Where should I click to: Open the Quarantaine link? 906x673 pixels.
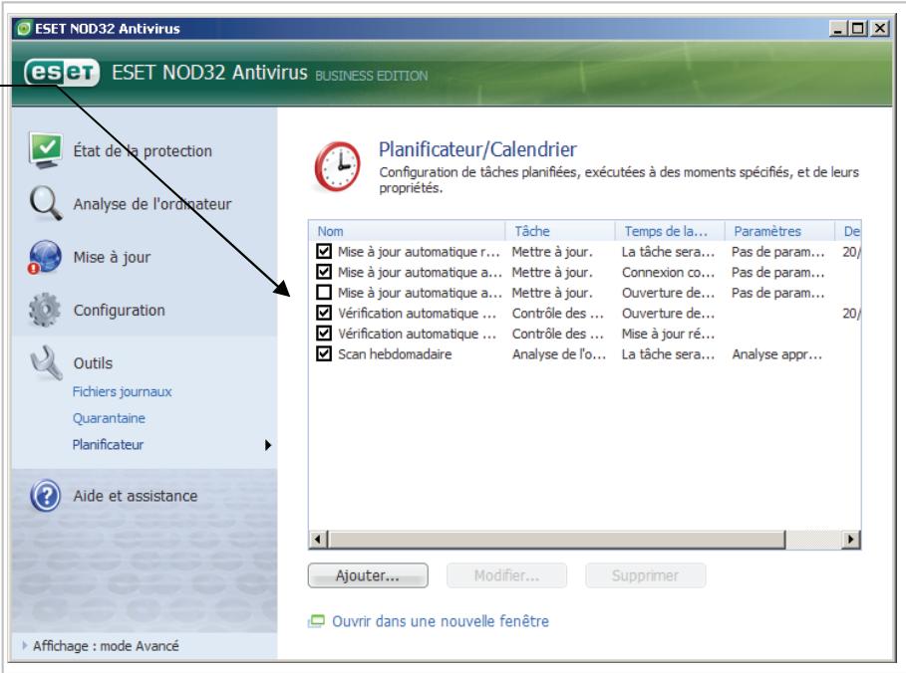(x=109, y=418)
